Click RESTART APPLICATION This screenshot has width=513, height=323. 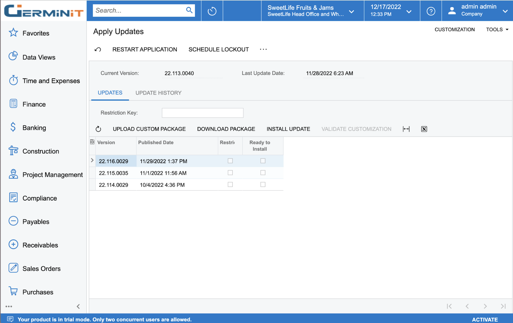point(145,49)
